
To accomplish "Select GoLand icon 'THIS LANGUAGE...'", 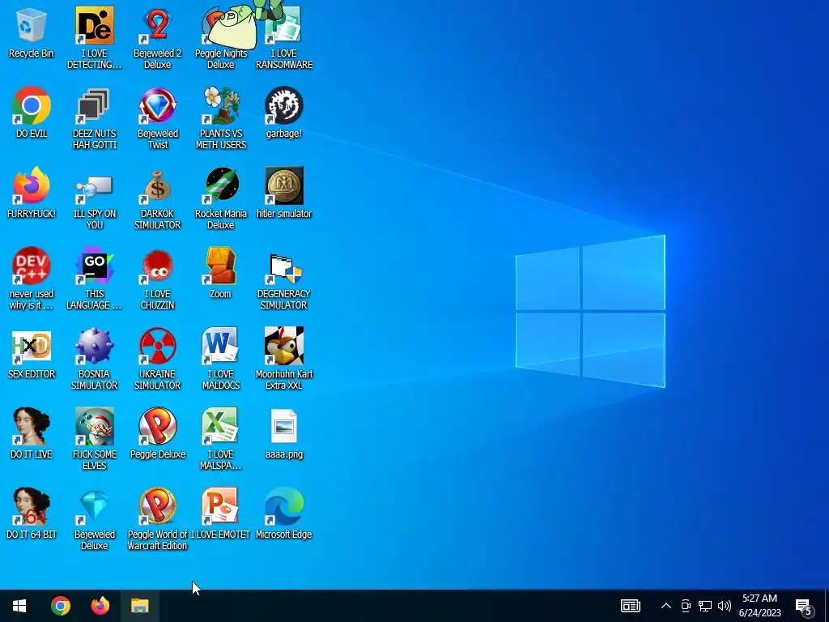I will click(x=94, y=279).
